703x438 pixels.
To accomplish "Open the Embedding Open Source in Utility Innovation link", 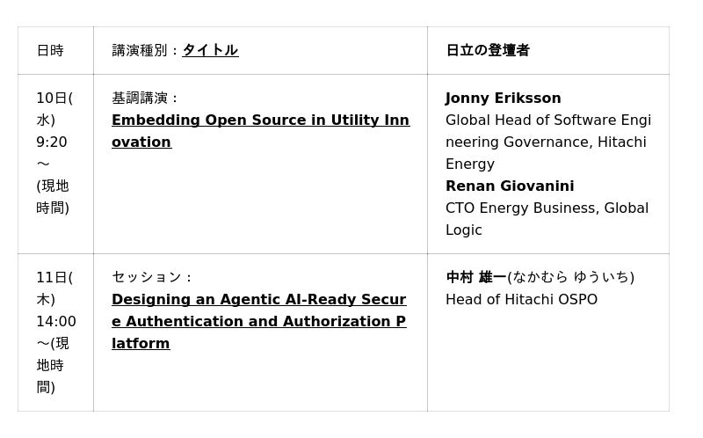I will click(260, 120).
